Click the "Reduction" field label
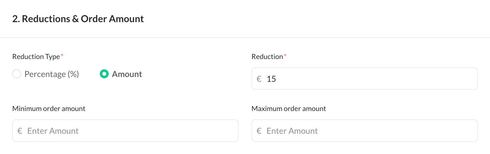 click(x=267, y=57)
